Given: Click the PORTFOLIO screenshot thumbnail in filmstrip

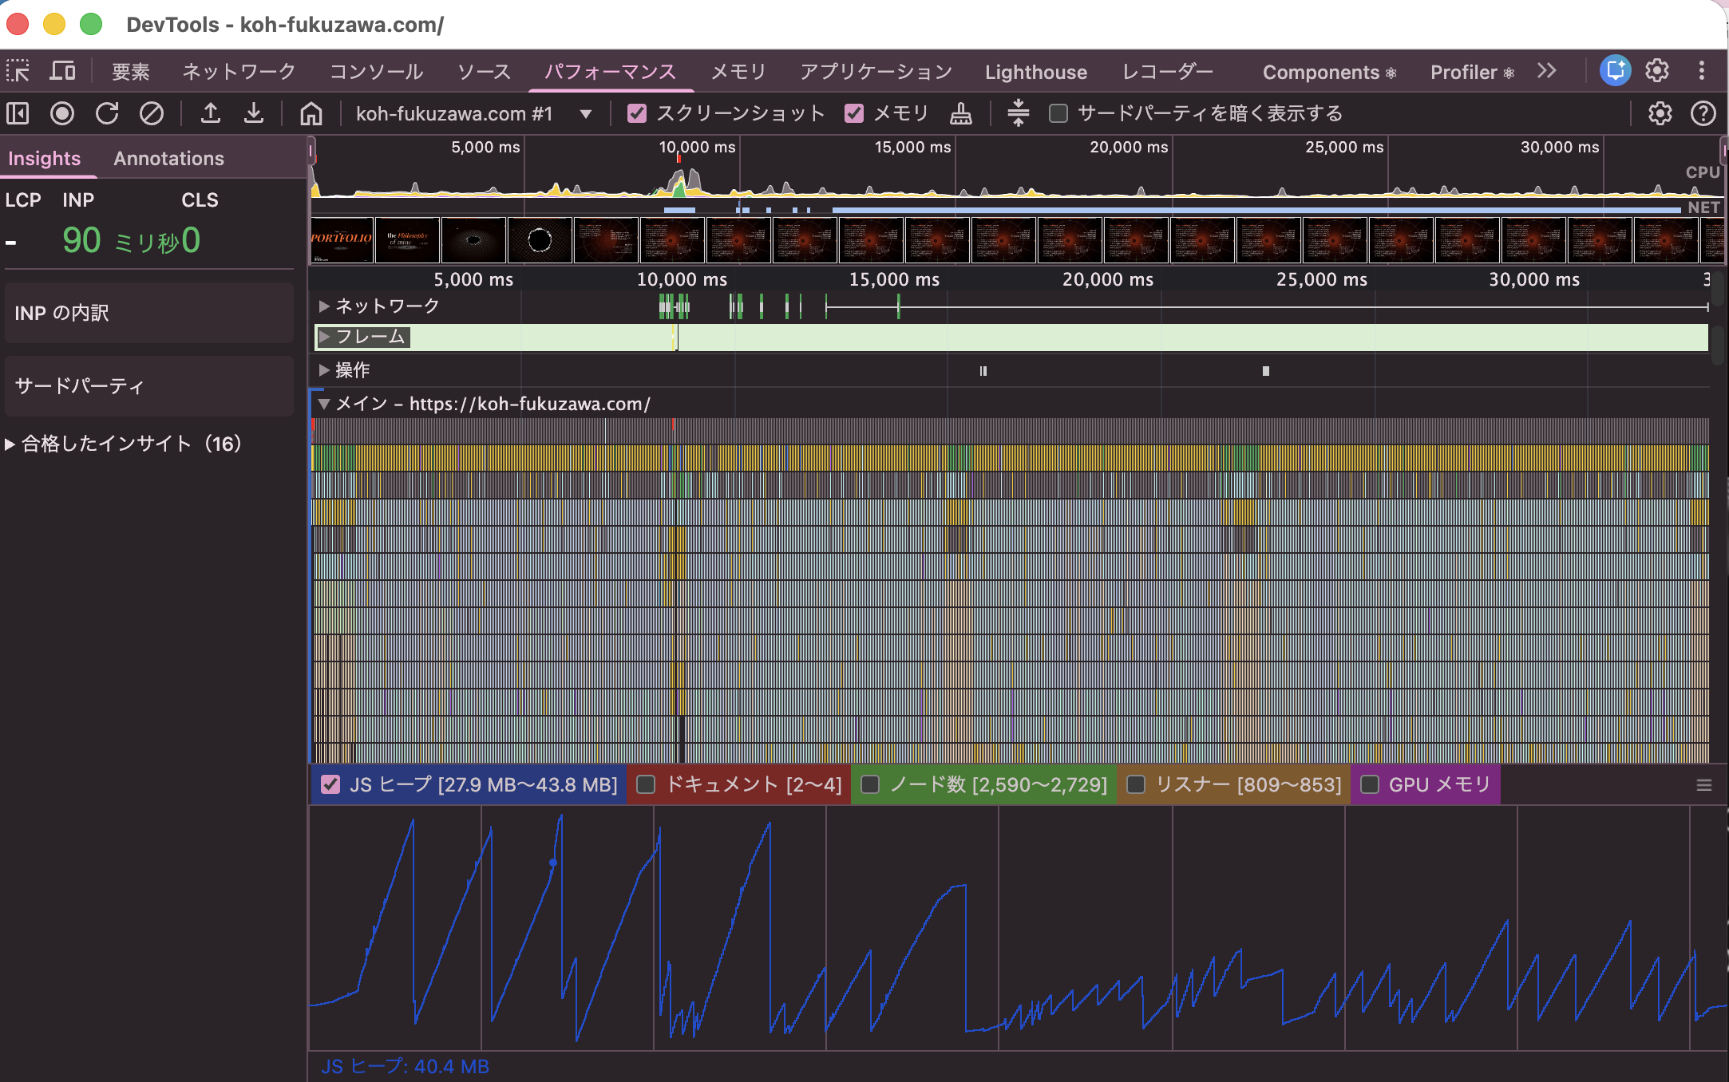Looking at the screenshot, I should (342, 240).
